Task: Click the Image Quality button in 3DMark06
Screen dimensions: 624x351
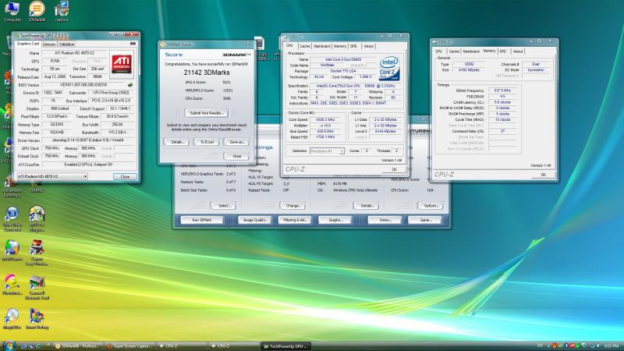Action: tap(255, 220)
